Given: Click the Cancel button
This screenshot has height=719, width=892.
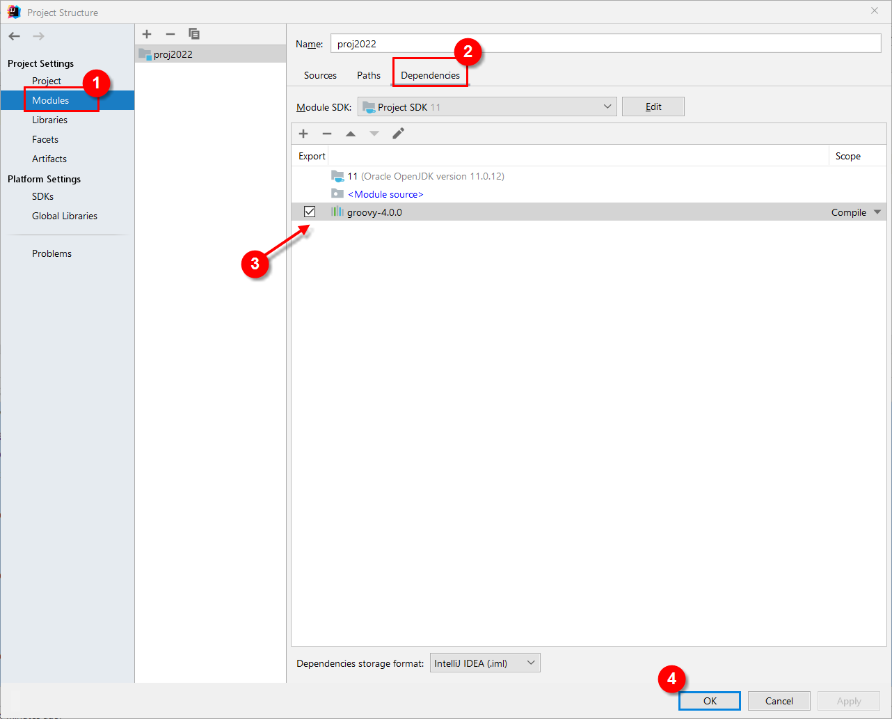Looking at the screenshot, I should point(779,701).
